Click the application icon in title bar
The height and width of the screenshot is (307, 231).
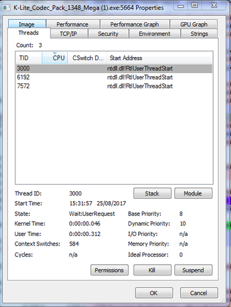point(6,8)
